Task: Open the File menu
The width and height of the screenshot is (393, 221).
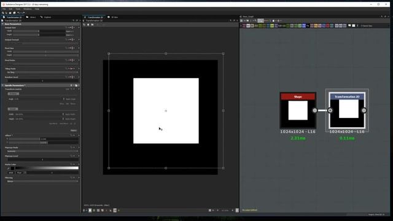Action: (4, 9)
